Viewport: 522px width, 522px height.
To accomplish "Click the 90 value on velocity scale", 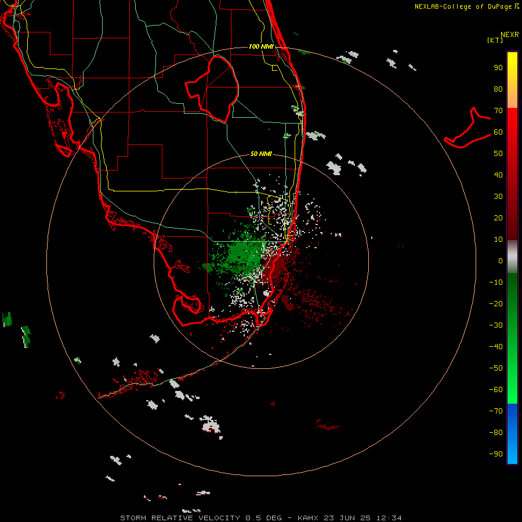I will click(x=498, y=68).
